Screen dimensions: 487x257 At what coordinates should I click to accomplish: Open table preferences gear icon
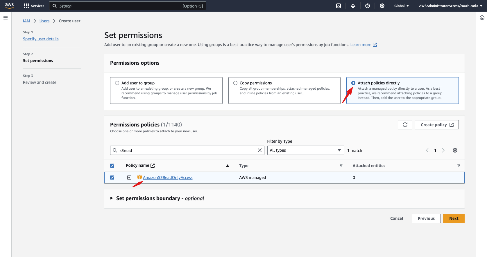[x=455, y=150]
